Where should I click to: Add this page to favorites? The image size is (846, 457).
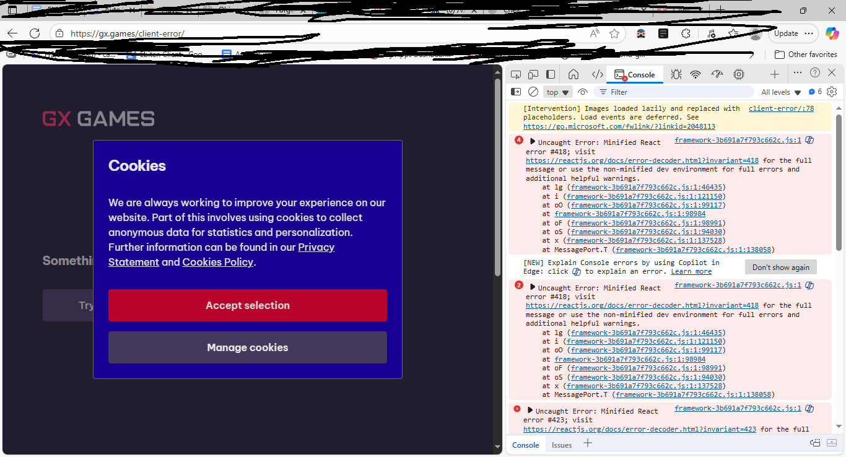[614, 33]
